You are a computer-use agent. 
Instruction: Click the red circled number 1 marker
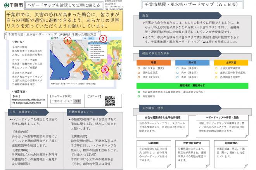(x=67, y=40)
